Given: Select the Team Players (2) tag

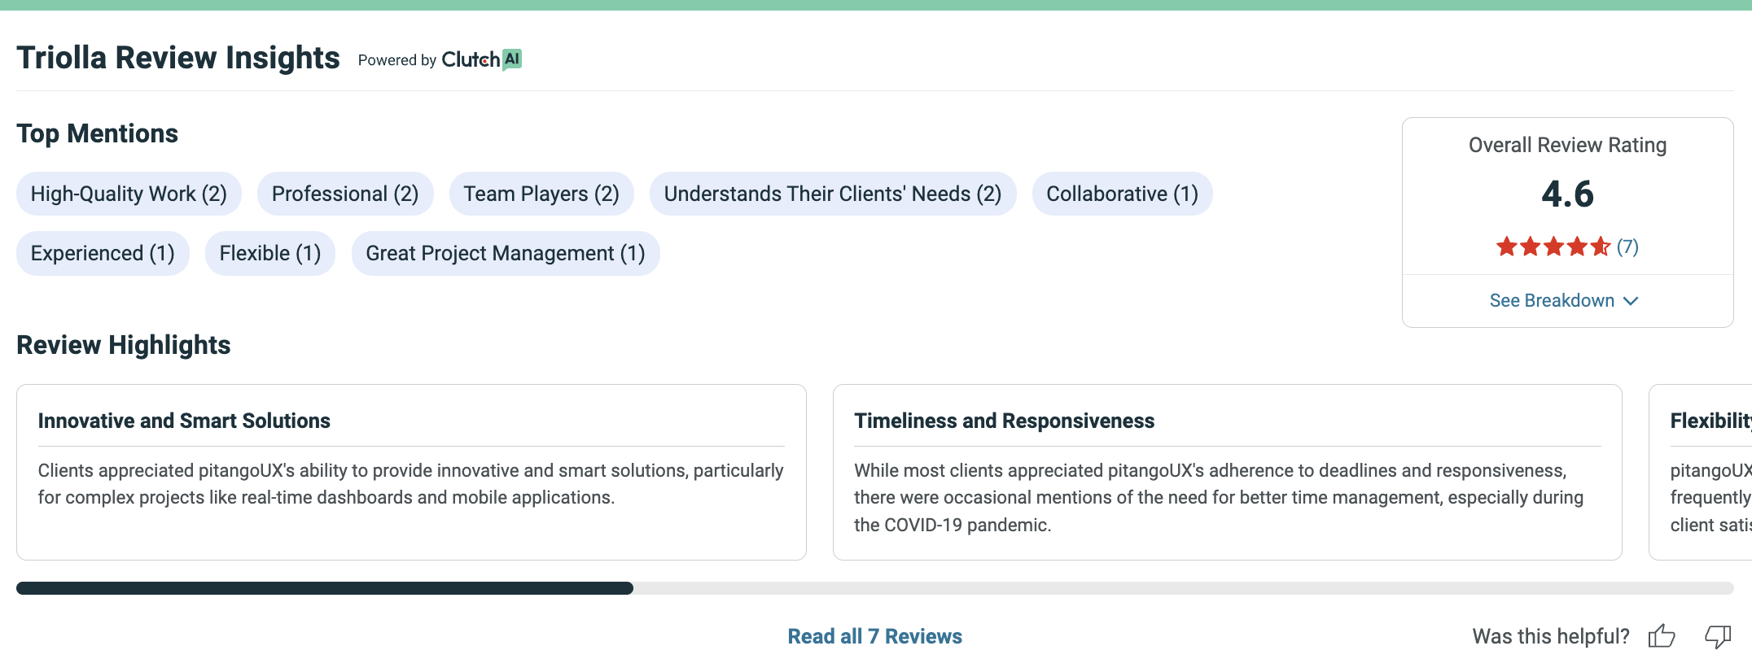Looking at the screenshot, I should 541,194.
